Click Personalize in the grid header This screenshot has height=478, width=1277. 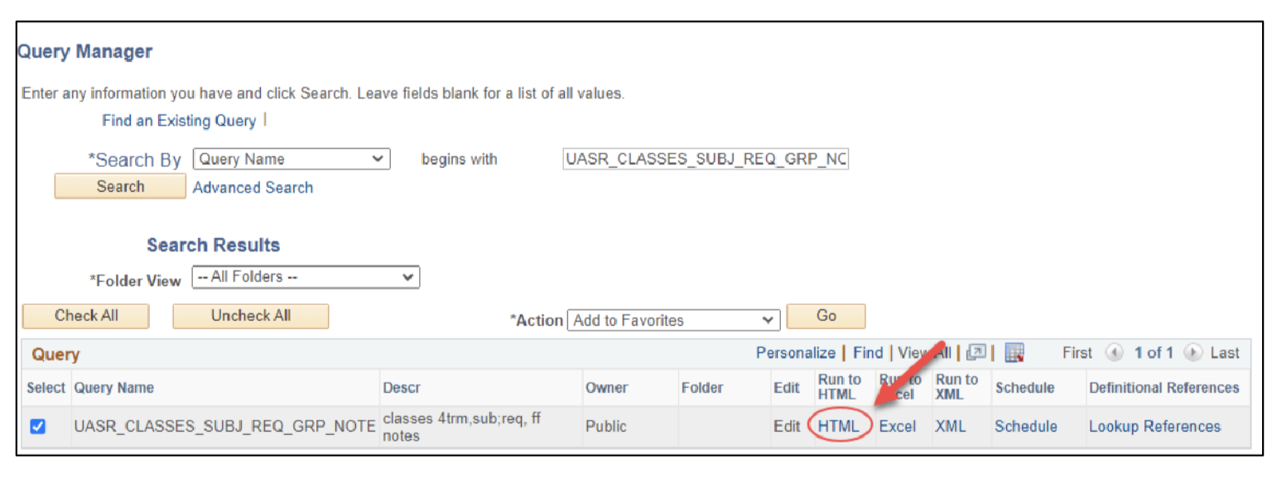(x=795, y=353)
